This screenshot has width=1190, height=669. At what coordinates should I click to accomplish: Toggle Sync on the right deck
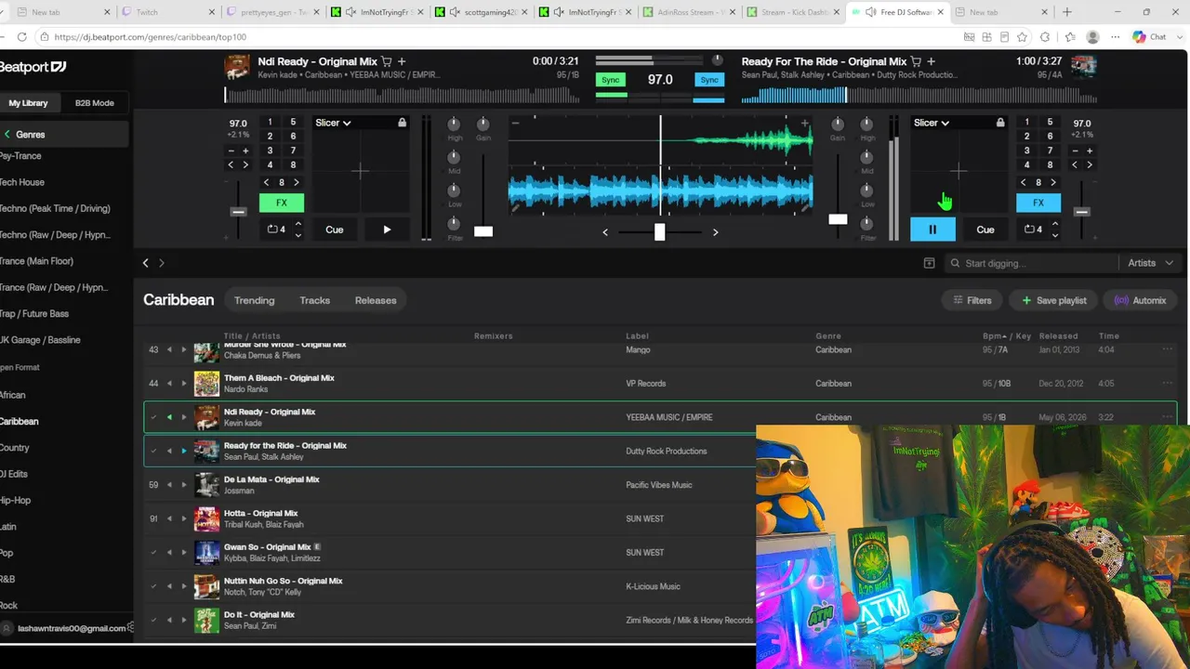(x=709, y=80)
